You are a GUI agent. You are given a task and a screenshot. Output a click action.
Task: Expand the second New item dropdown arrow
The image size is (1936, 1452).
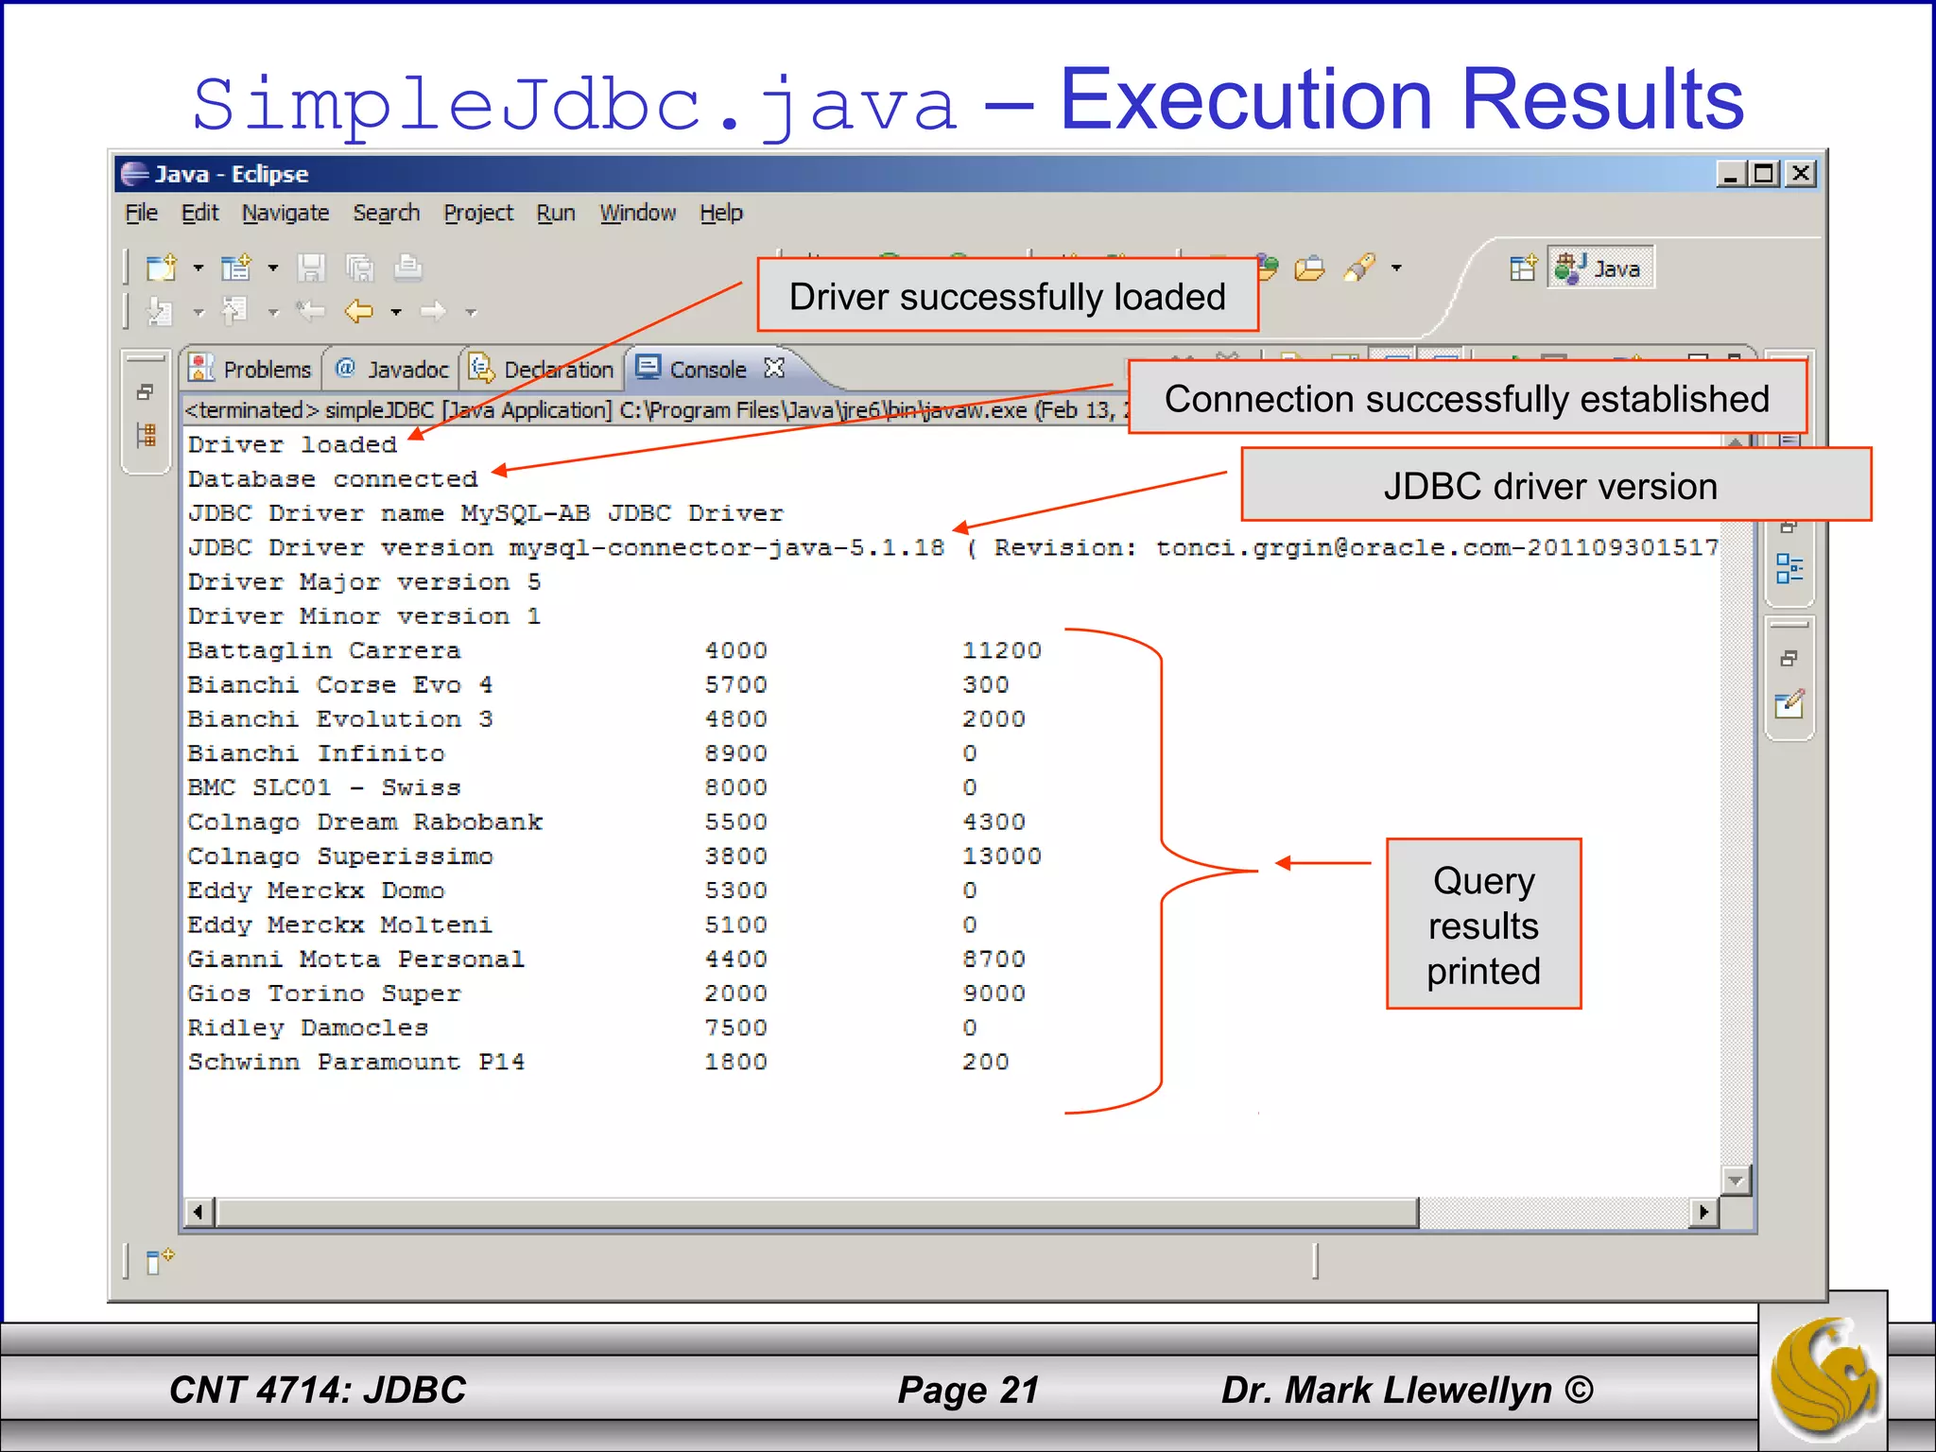(273, 268)
